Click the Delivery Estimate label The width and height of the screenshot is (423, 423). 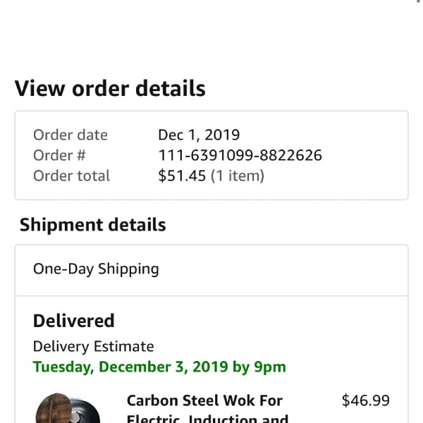click(x=93, y=346)
